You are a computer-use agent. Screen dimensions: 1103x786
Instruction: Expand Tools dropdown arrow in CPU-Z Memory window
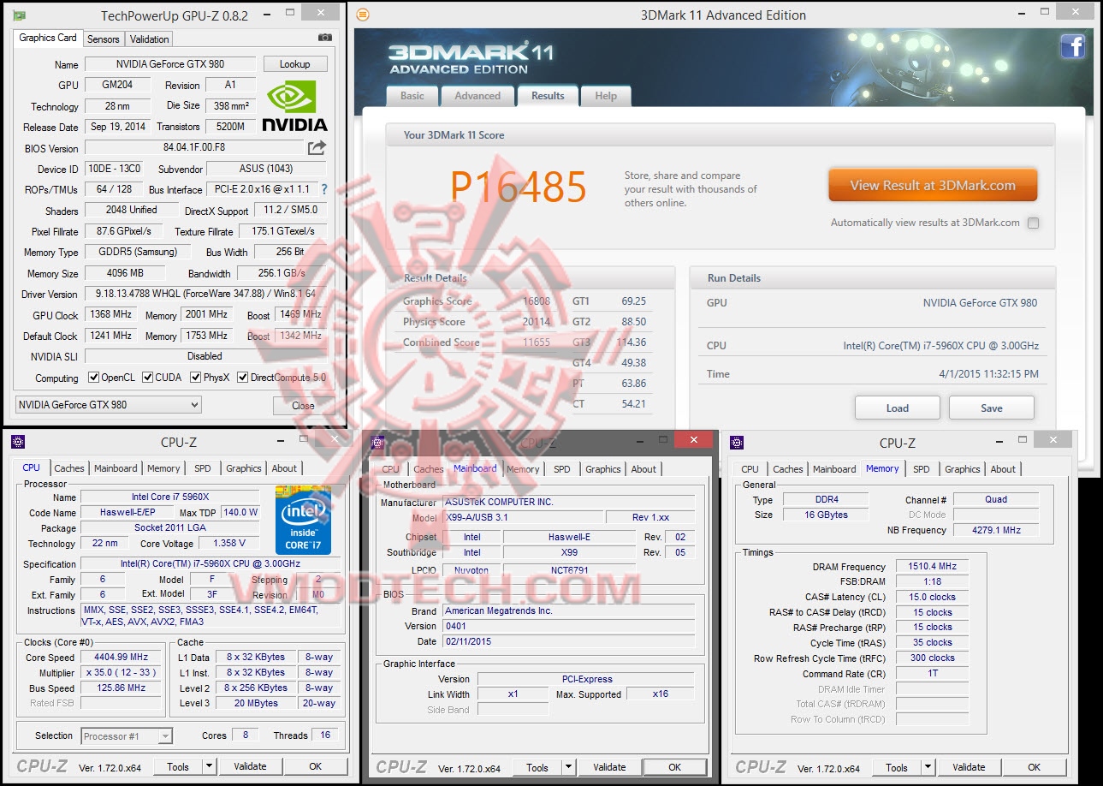(926, 768)
